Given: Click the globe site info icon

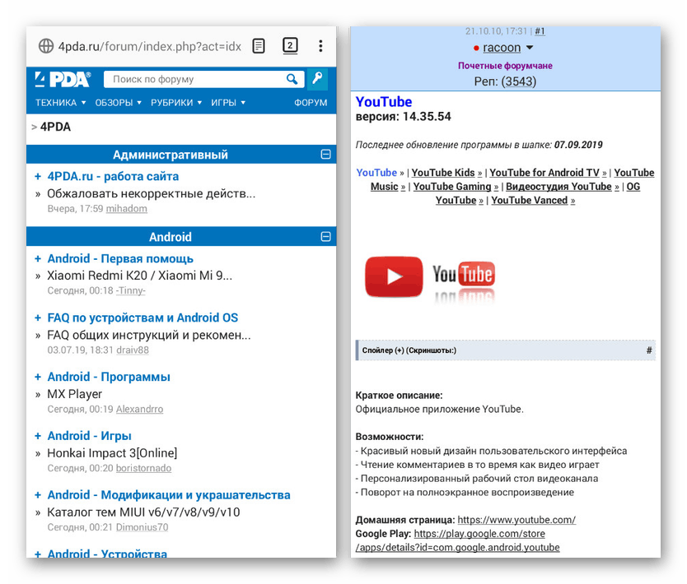Looking at the screenshot, I should [46, 46].
